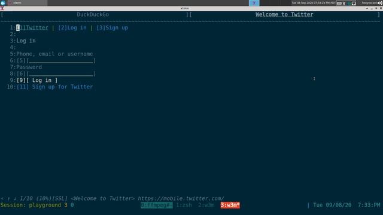Click the xterm taskbar entry
Screen dimensions: 383x215
point(28,3)
